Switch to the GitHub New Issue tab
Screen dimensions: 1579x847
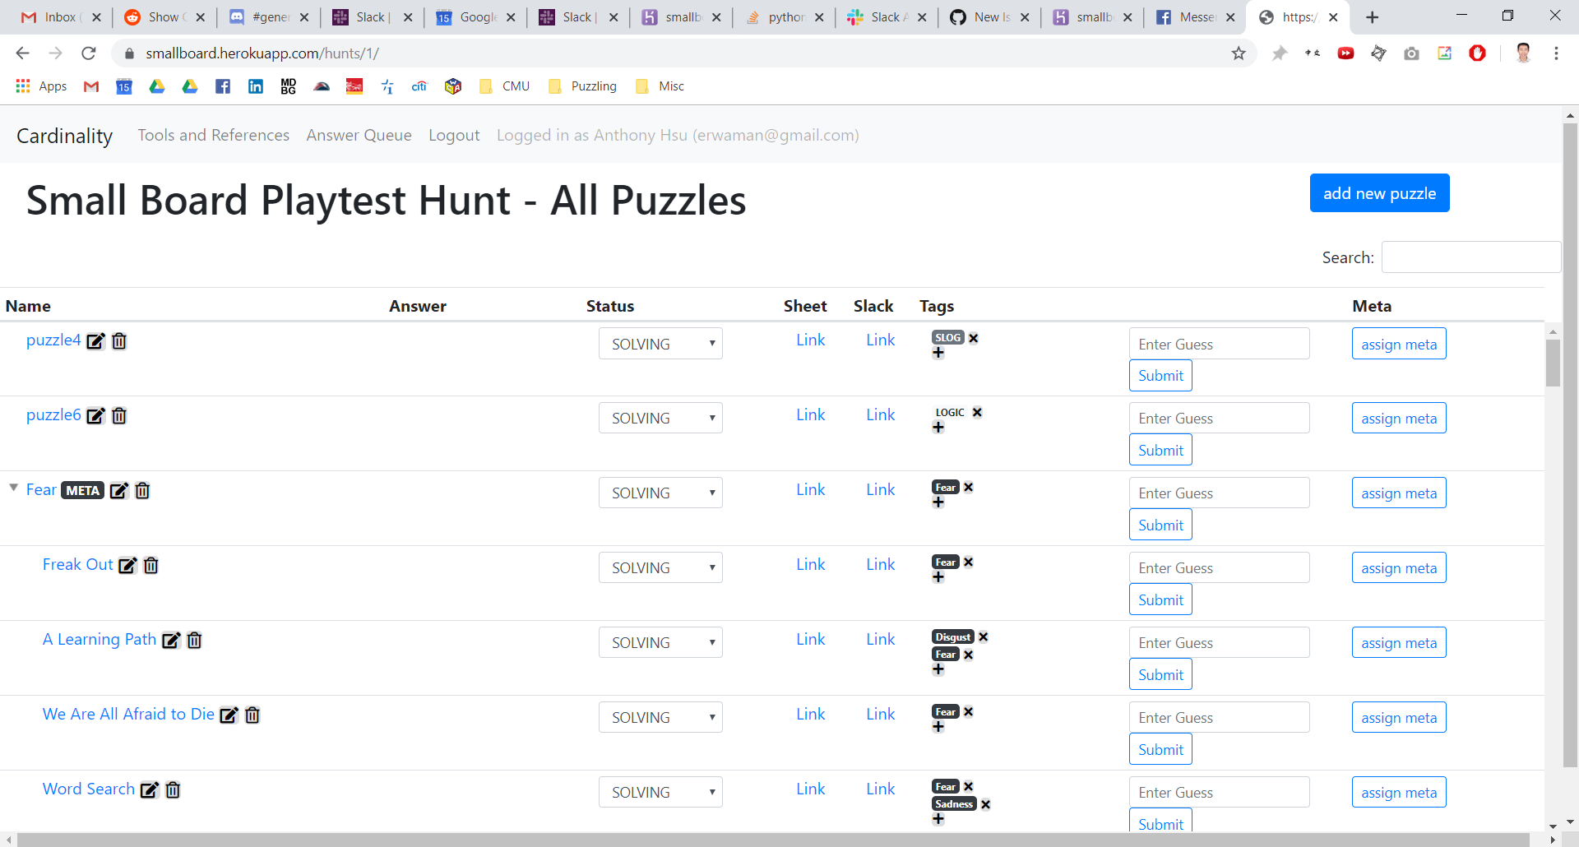(x=987, y=16)
